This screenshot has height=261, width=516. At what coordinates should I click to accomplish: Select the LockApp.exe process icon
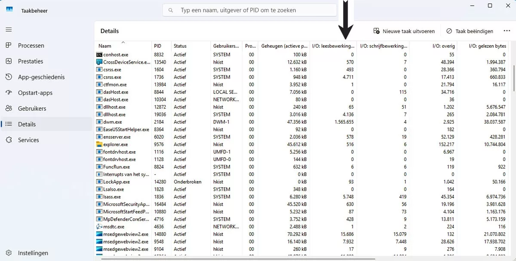99,182
